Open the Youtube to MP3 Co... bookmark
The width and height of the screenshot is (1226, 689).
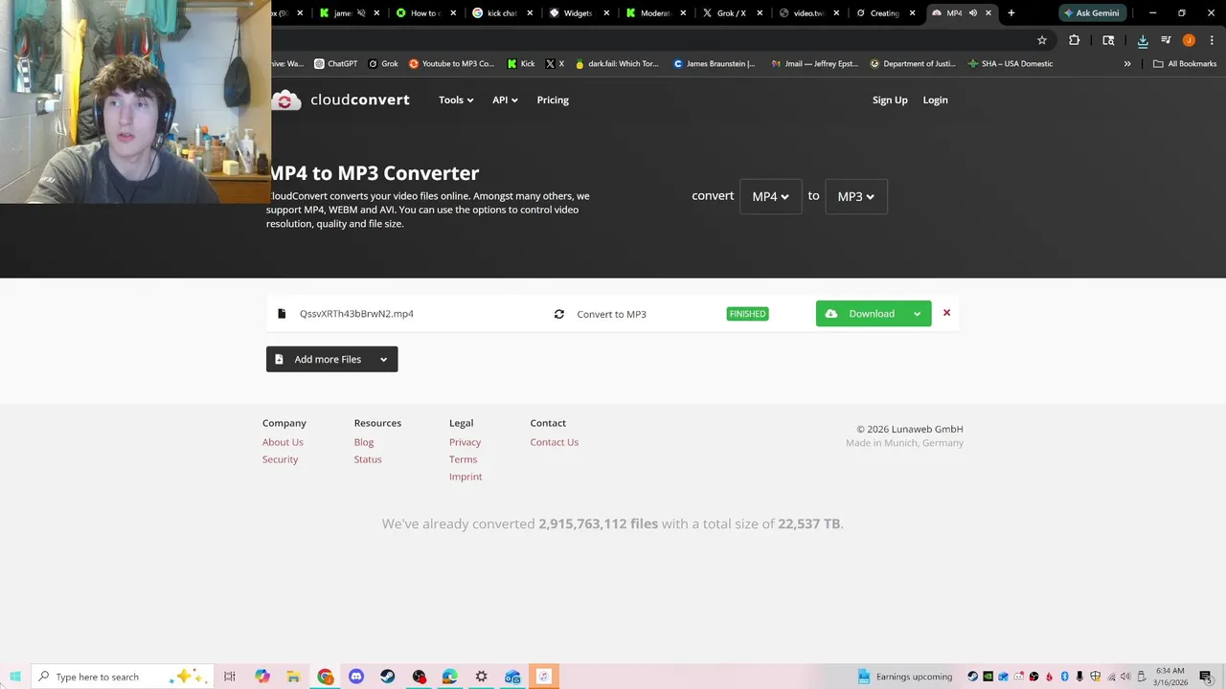451,64
